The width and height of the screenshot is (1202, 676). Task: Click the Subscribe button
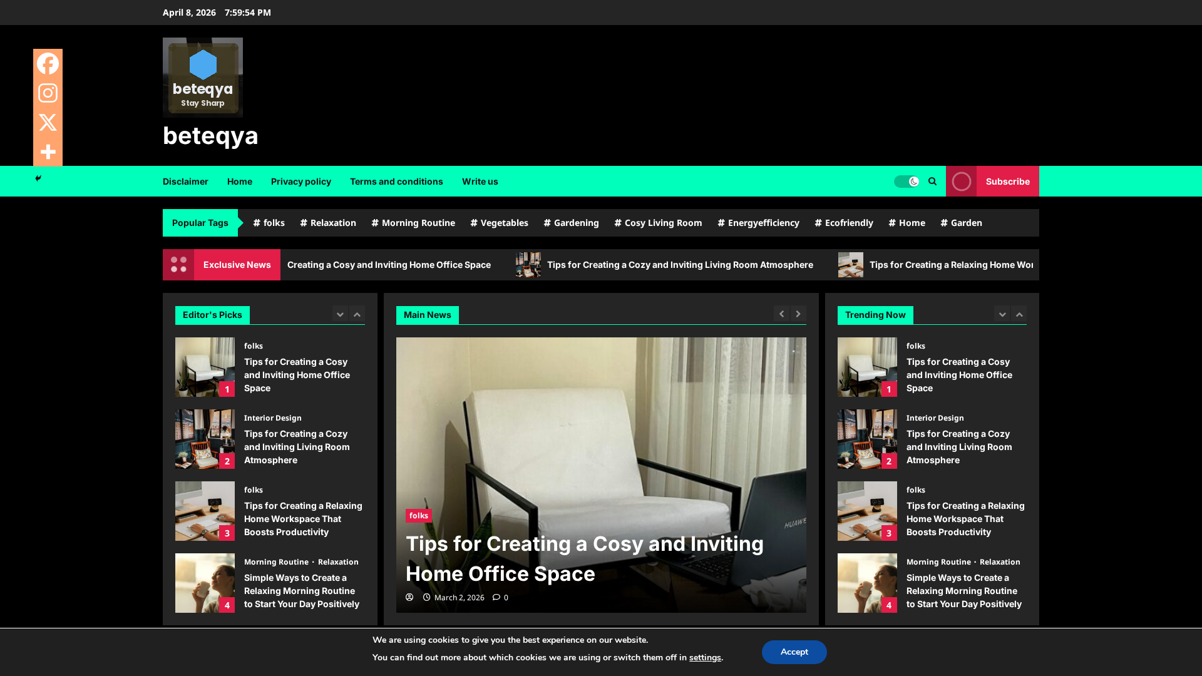(1007, 181)
